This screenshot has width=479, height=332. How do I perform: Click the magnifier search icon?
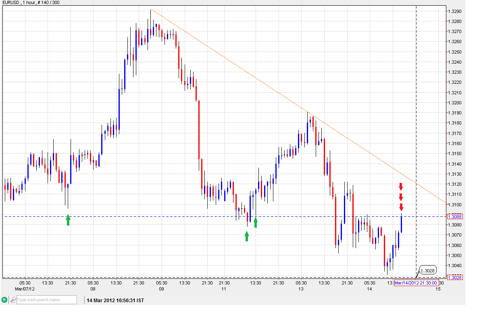click(x=13, y=300)
